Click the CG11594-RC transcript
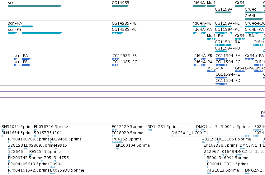Viewport: 265px width, 175px height. [x=223, y=33]
